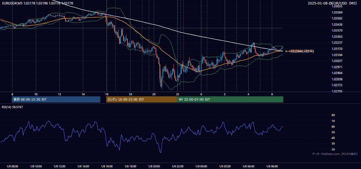Click RSI axis level 20

pos(333,149)
